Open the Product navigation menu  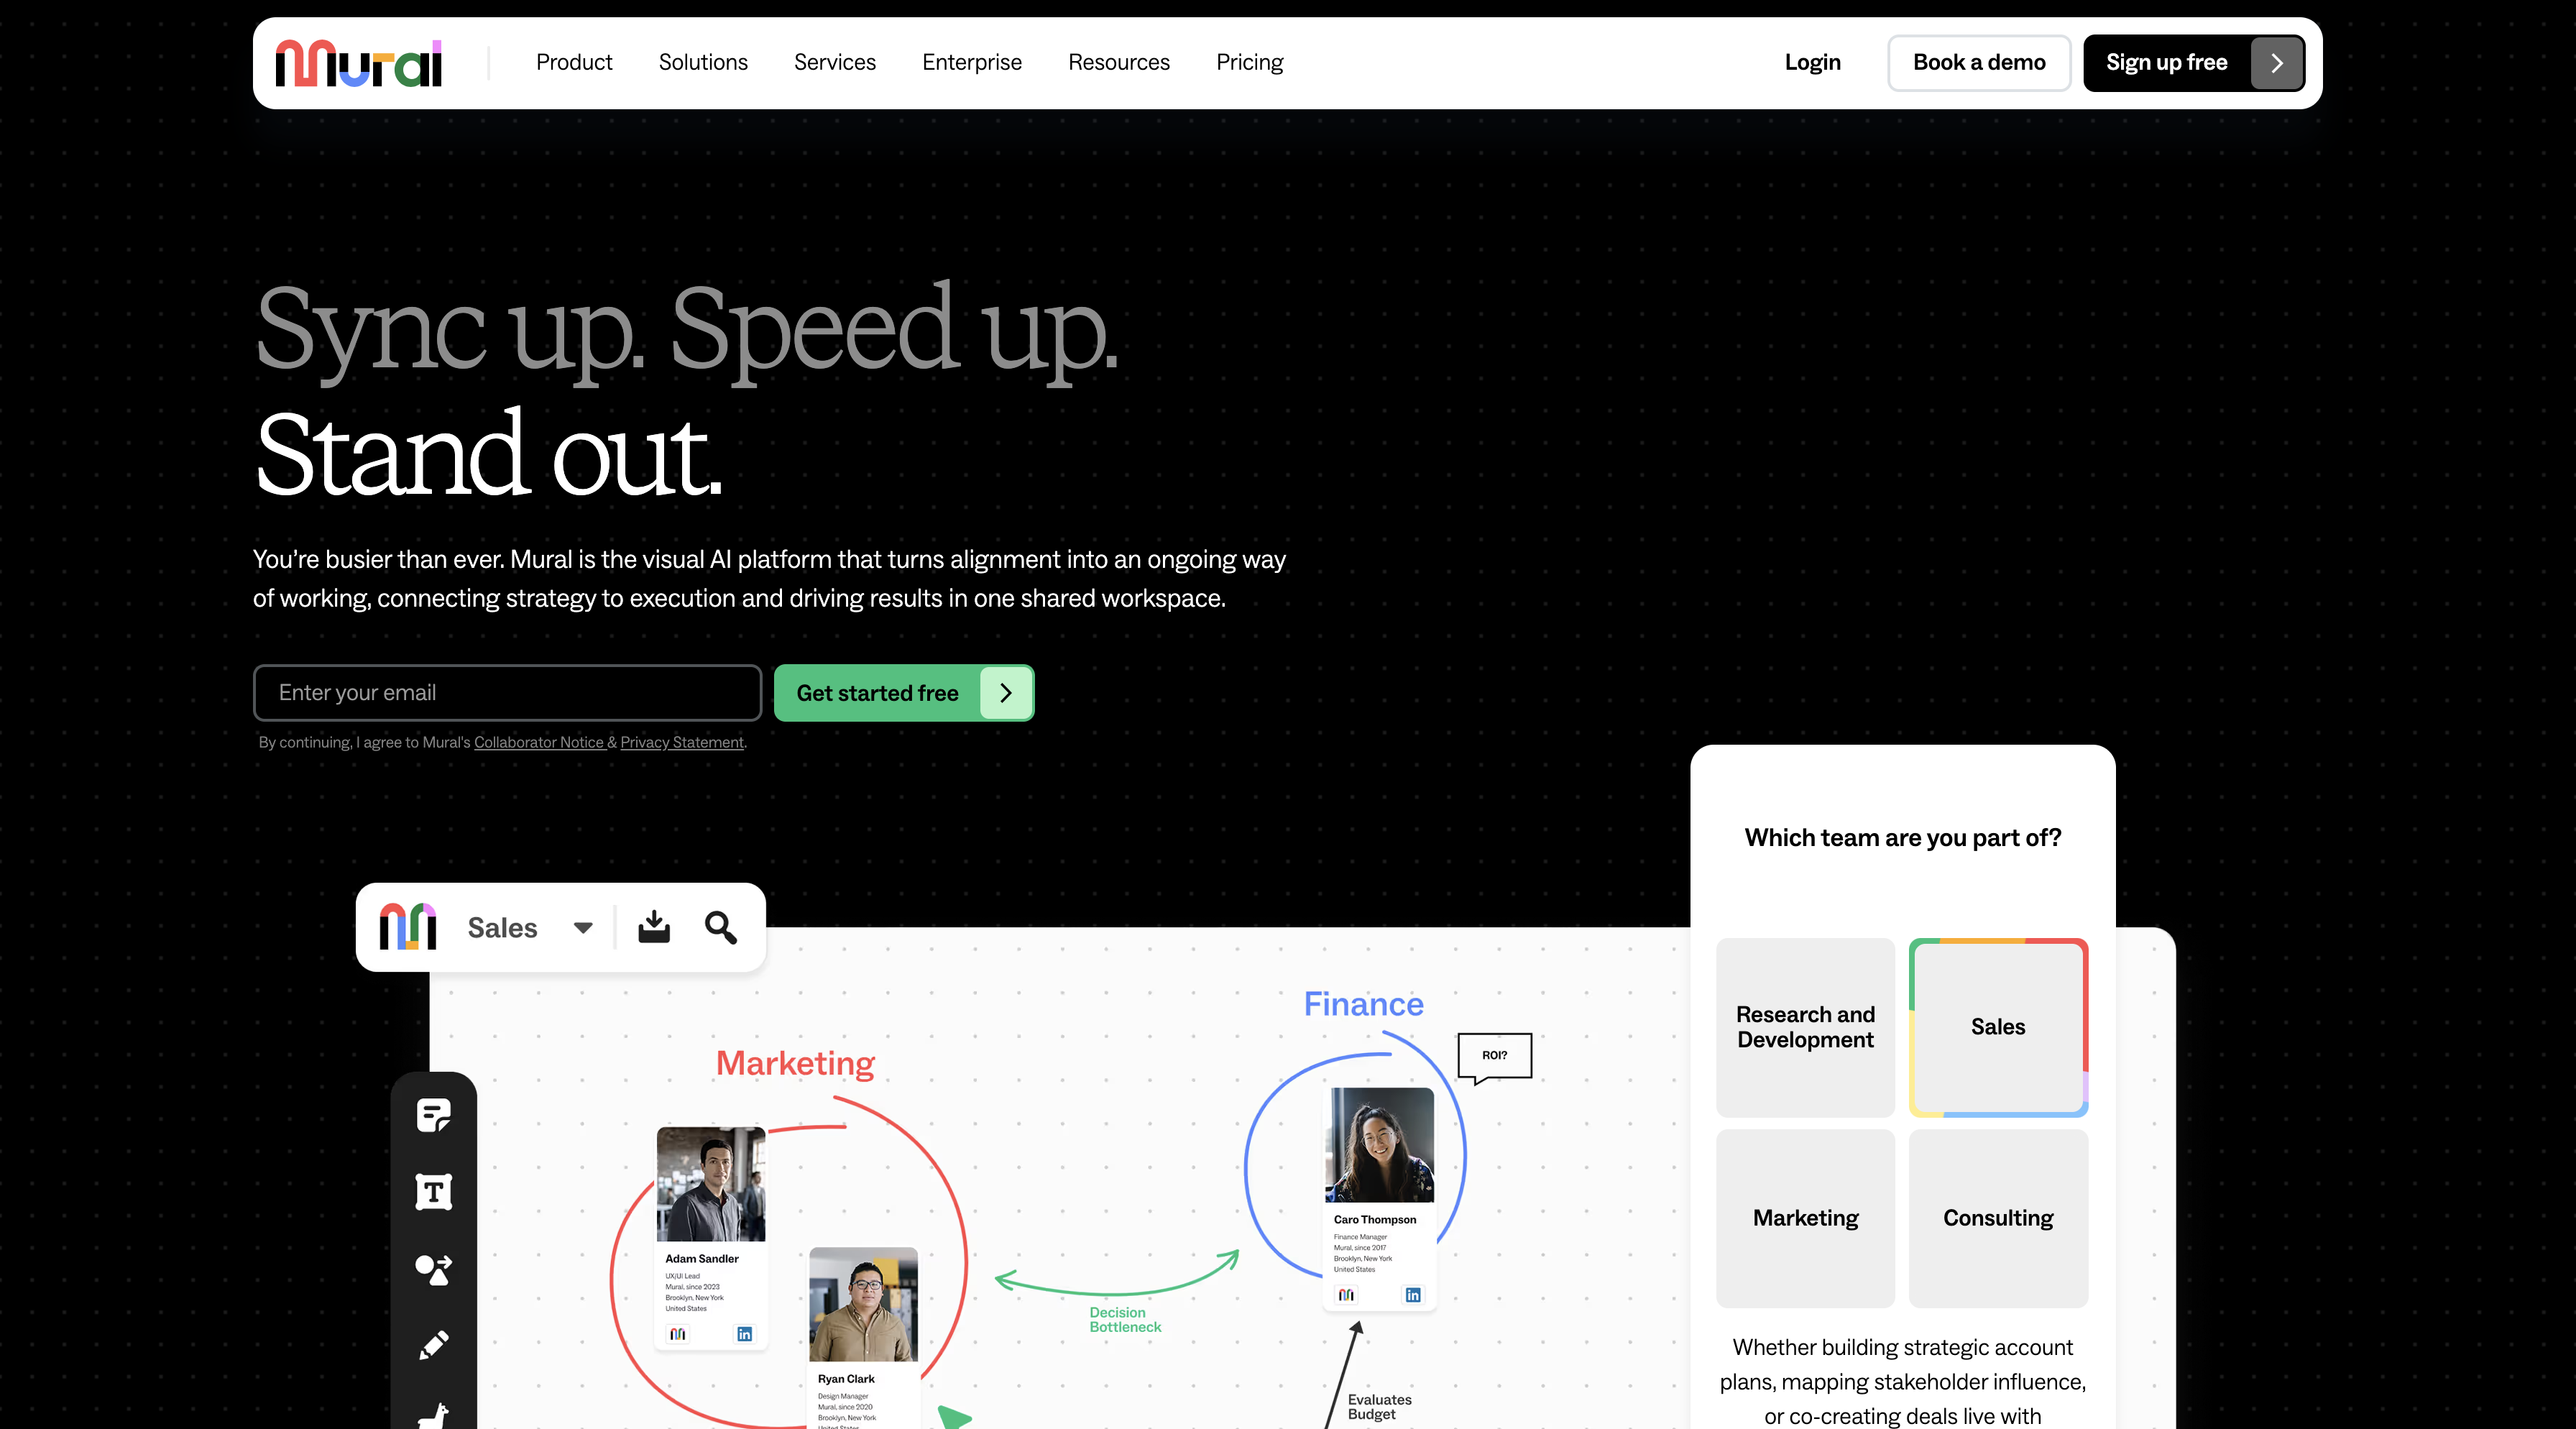(x=574, y=63)
